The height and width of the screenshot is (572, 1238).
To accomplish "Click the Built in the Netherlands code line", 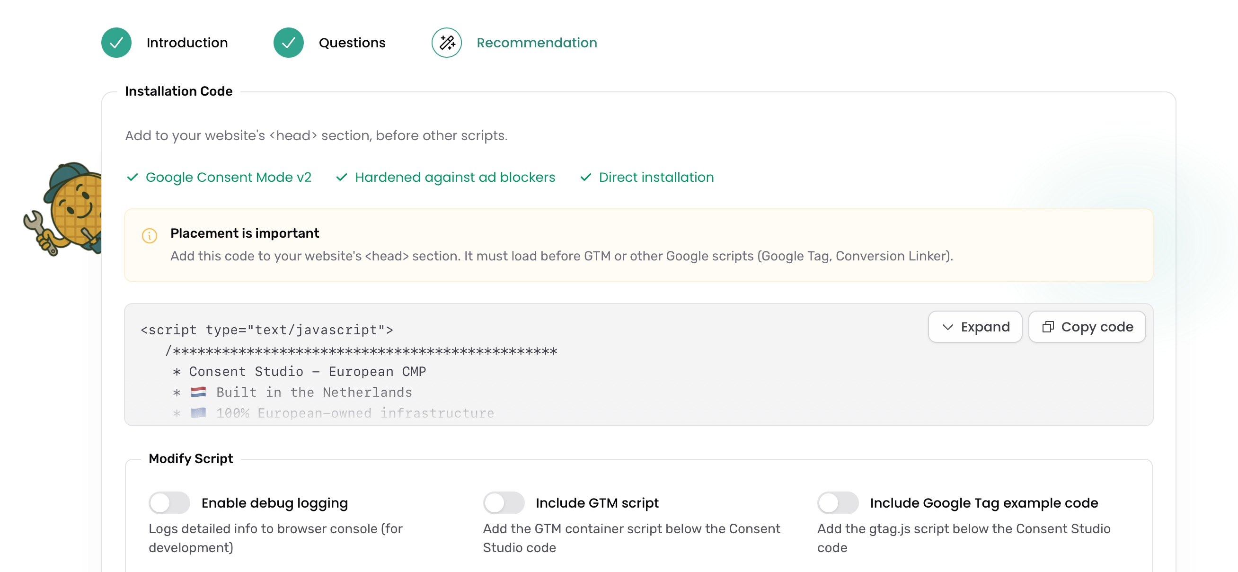I will [292, 392].
